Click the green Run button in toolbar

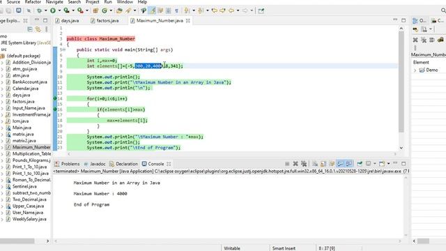coord(53,10)
